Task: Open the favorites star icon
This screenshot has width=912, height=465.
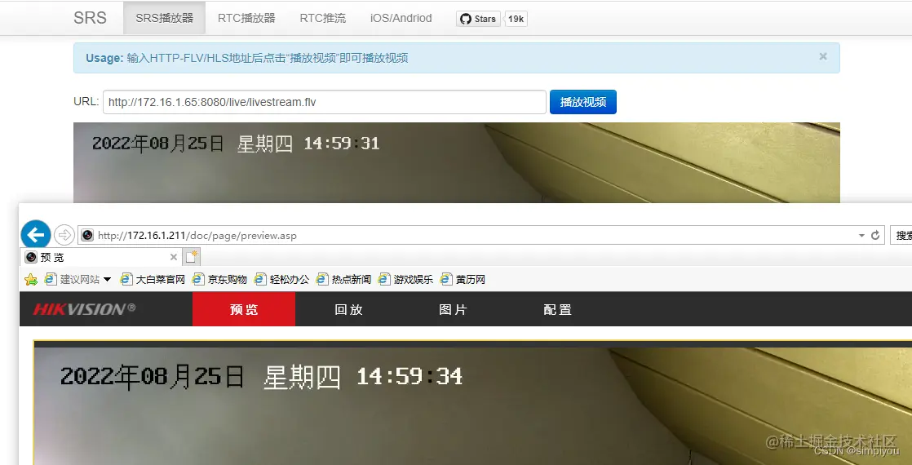Action: tap(31, 280)
